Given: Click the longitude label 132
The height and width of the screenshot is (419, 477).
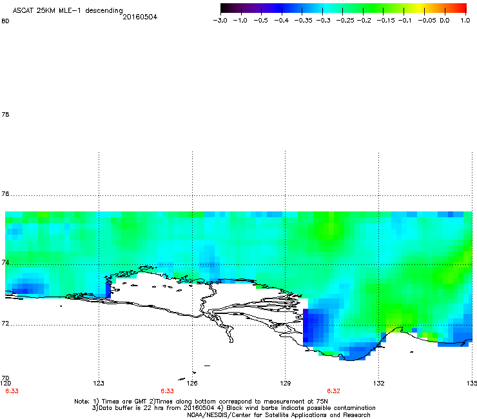Looking at the screenshot, I should point(379,383).
